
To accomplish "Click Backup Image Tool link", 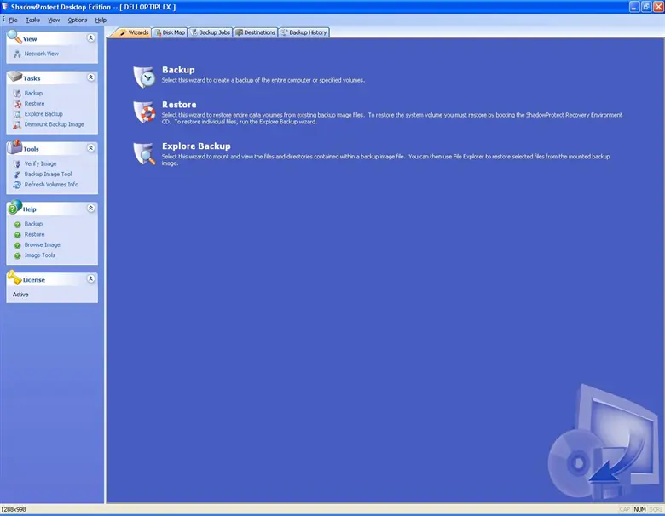I will [x=48, y=174].
